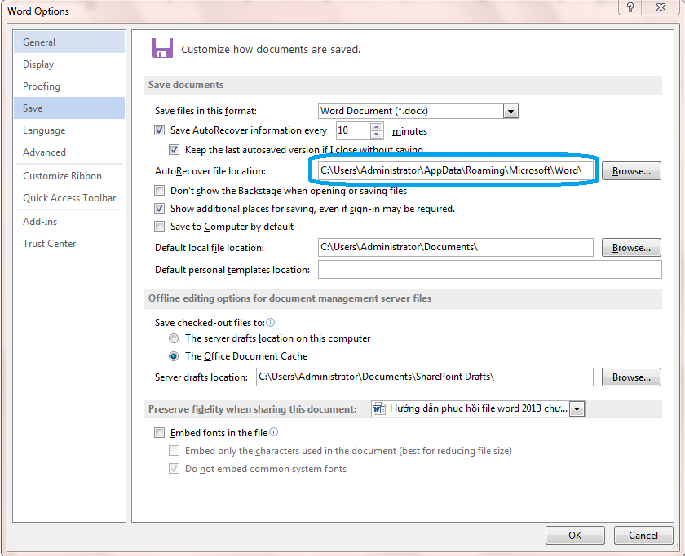The width and height of the screenshot is (685, 556).
Task: Click the info icon beside Save checked-out files
Action: coord(270,323)
